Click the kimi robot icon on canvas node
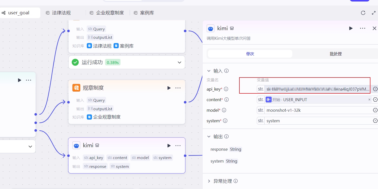The width and height of the screenshot is (378, 189). coord(76,145)
